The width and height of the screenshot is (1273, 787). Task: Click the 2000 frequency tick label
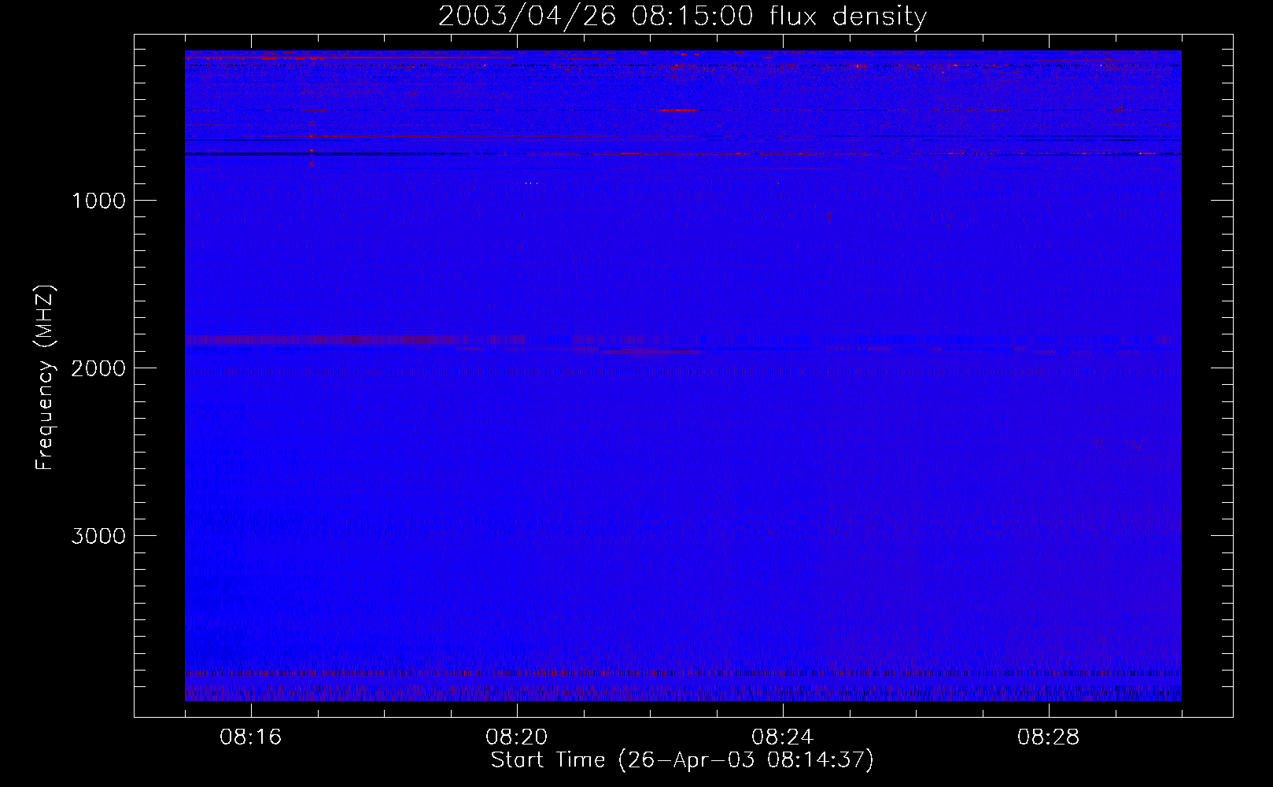coord(98,368)
